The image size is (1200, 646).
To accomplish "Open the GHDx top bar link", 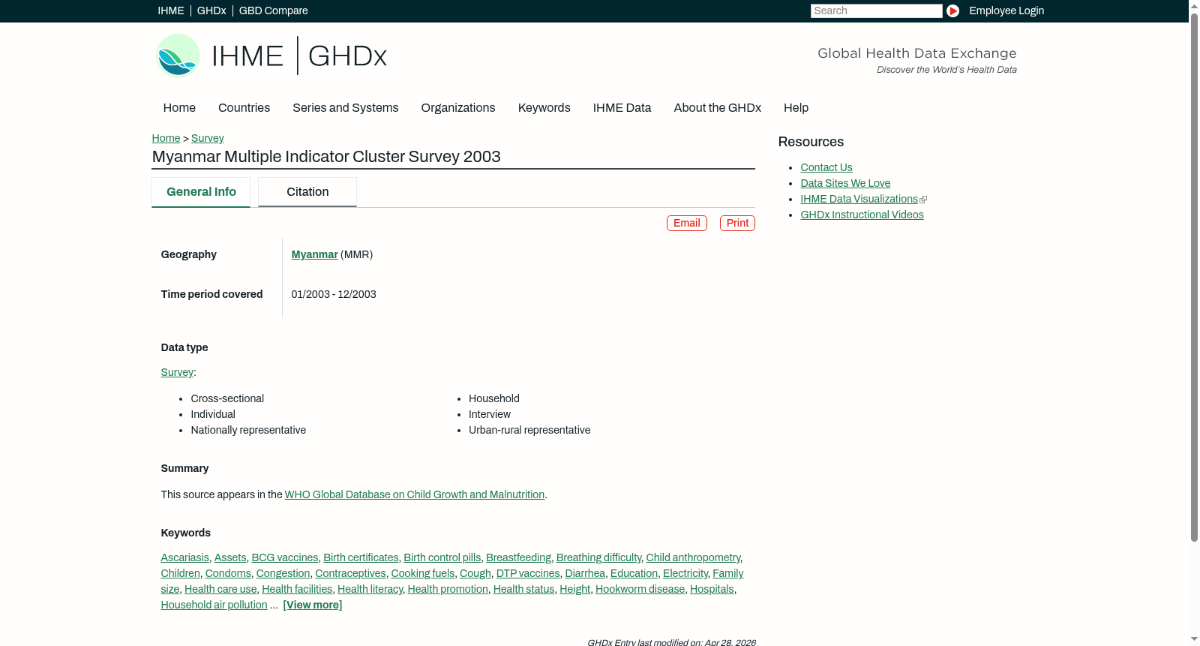I will coord(211,11).
